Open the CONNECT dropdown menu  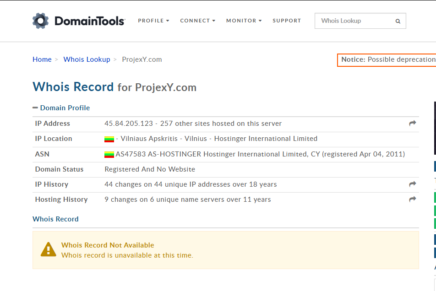[x=198, y=21]
